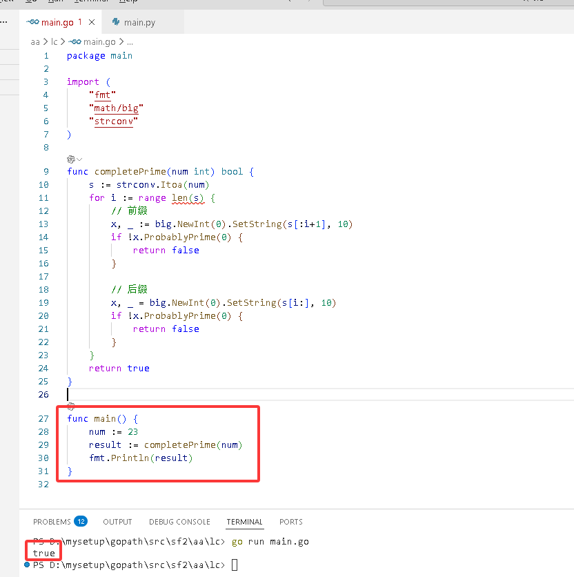Click the 'import' keyword on line 3

pos(83,82)
